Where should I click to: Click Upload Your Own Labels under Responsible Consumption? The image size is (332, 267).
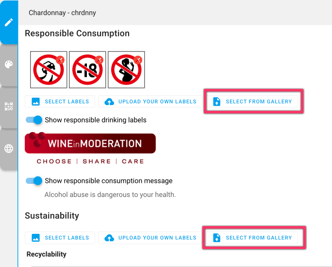150,102
